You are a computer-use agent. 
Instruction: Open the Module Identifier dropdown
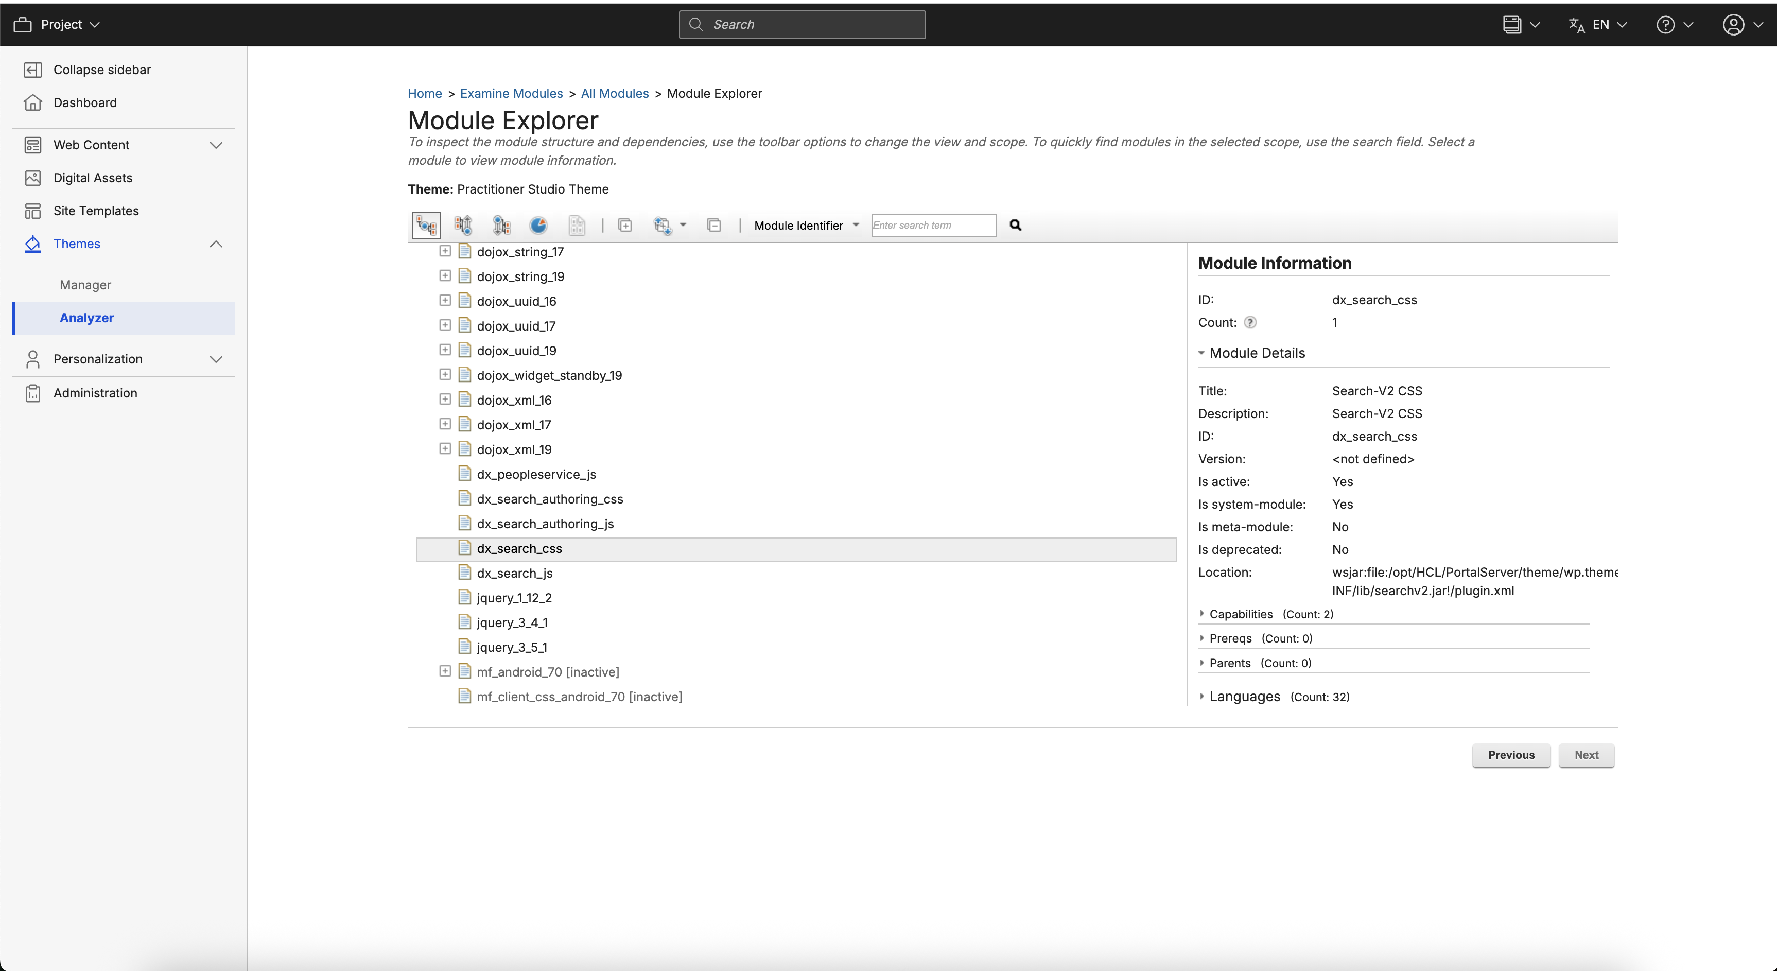806,226
